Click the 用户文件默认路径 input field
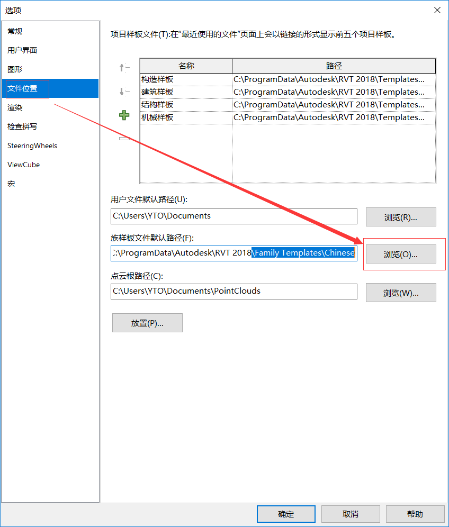Viewport: 449px width, 527px height. [x=234, y=216]
